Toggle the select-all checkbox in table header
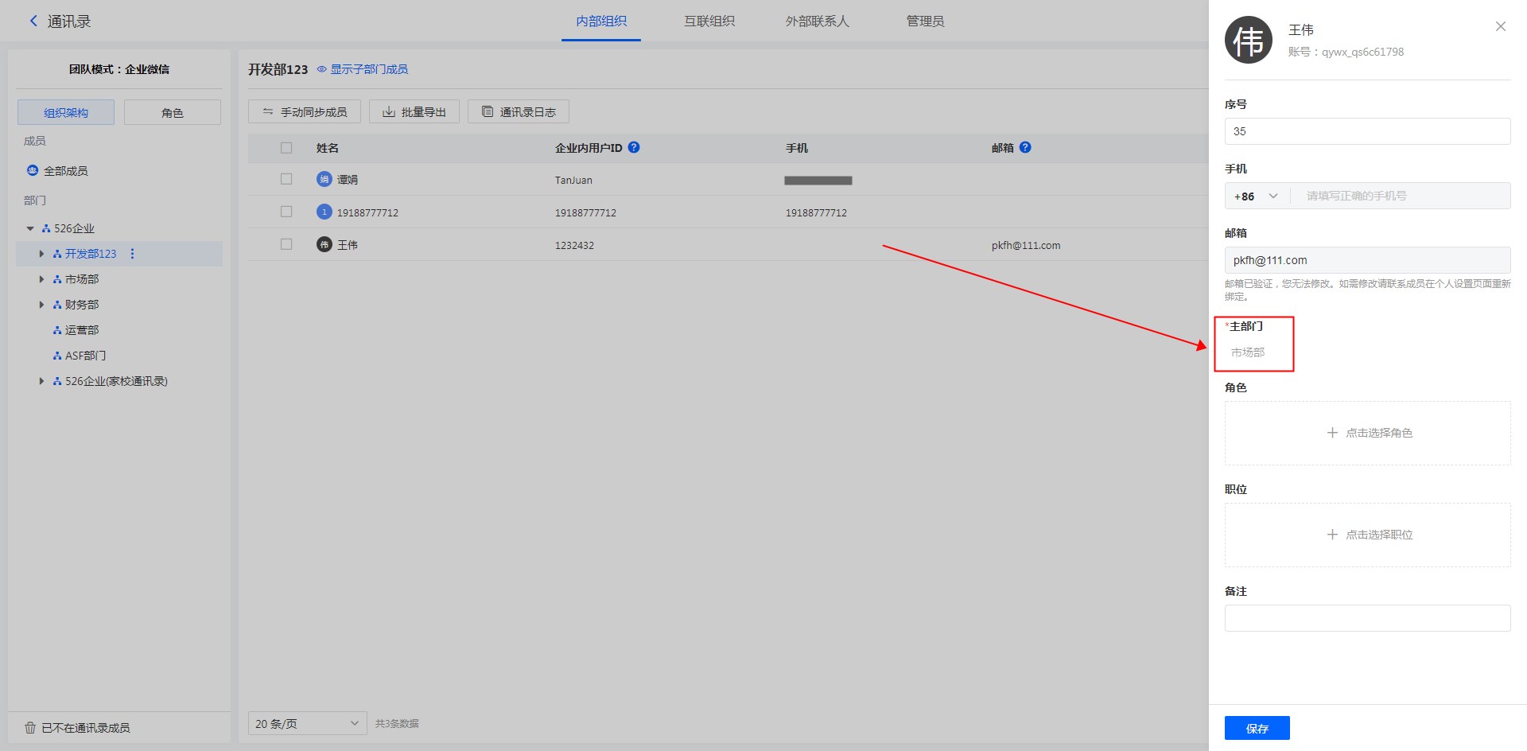The width and height of the screenshot is (1527, 751). [x=286, y=148]
